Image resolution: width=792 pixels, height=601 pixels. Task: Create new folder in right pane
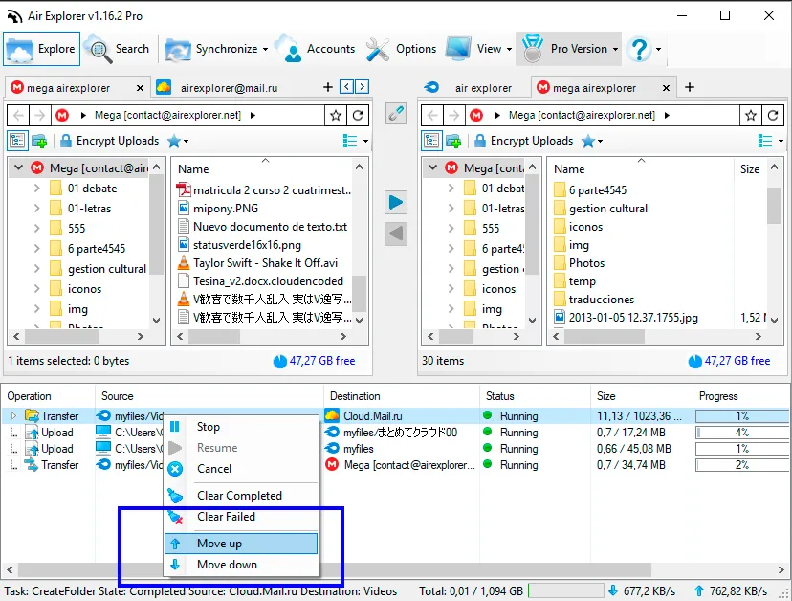[x=453, y=141]
